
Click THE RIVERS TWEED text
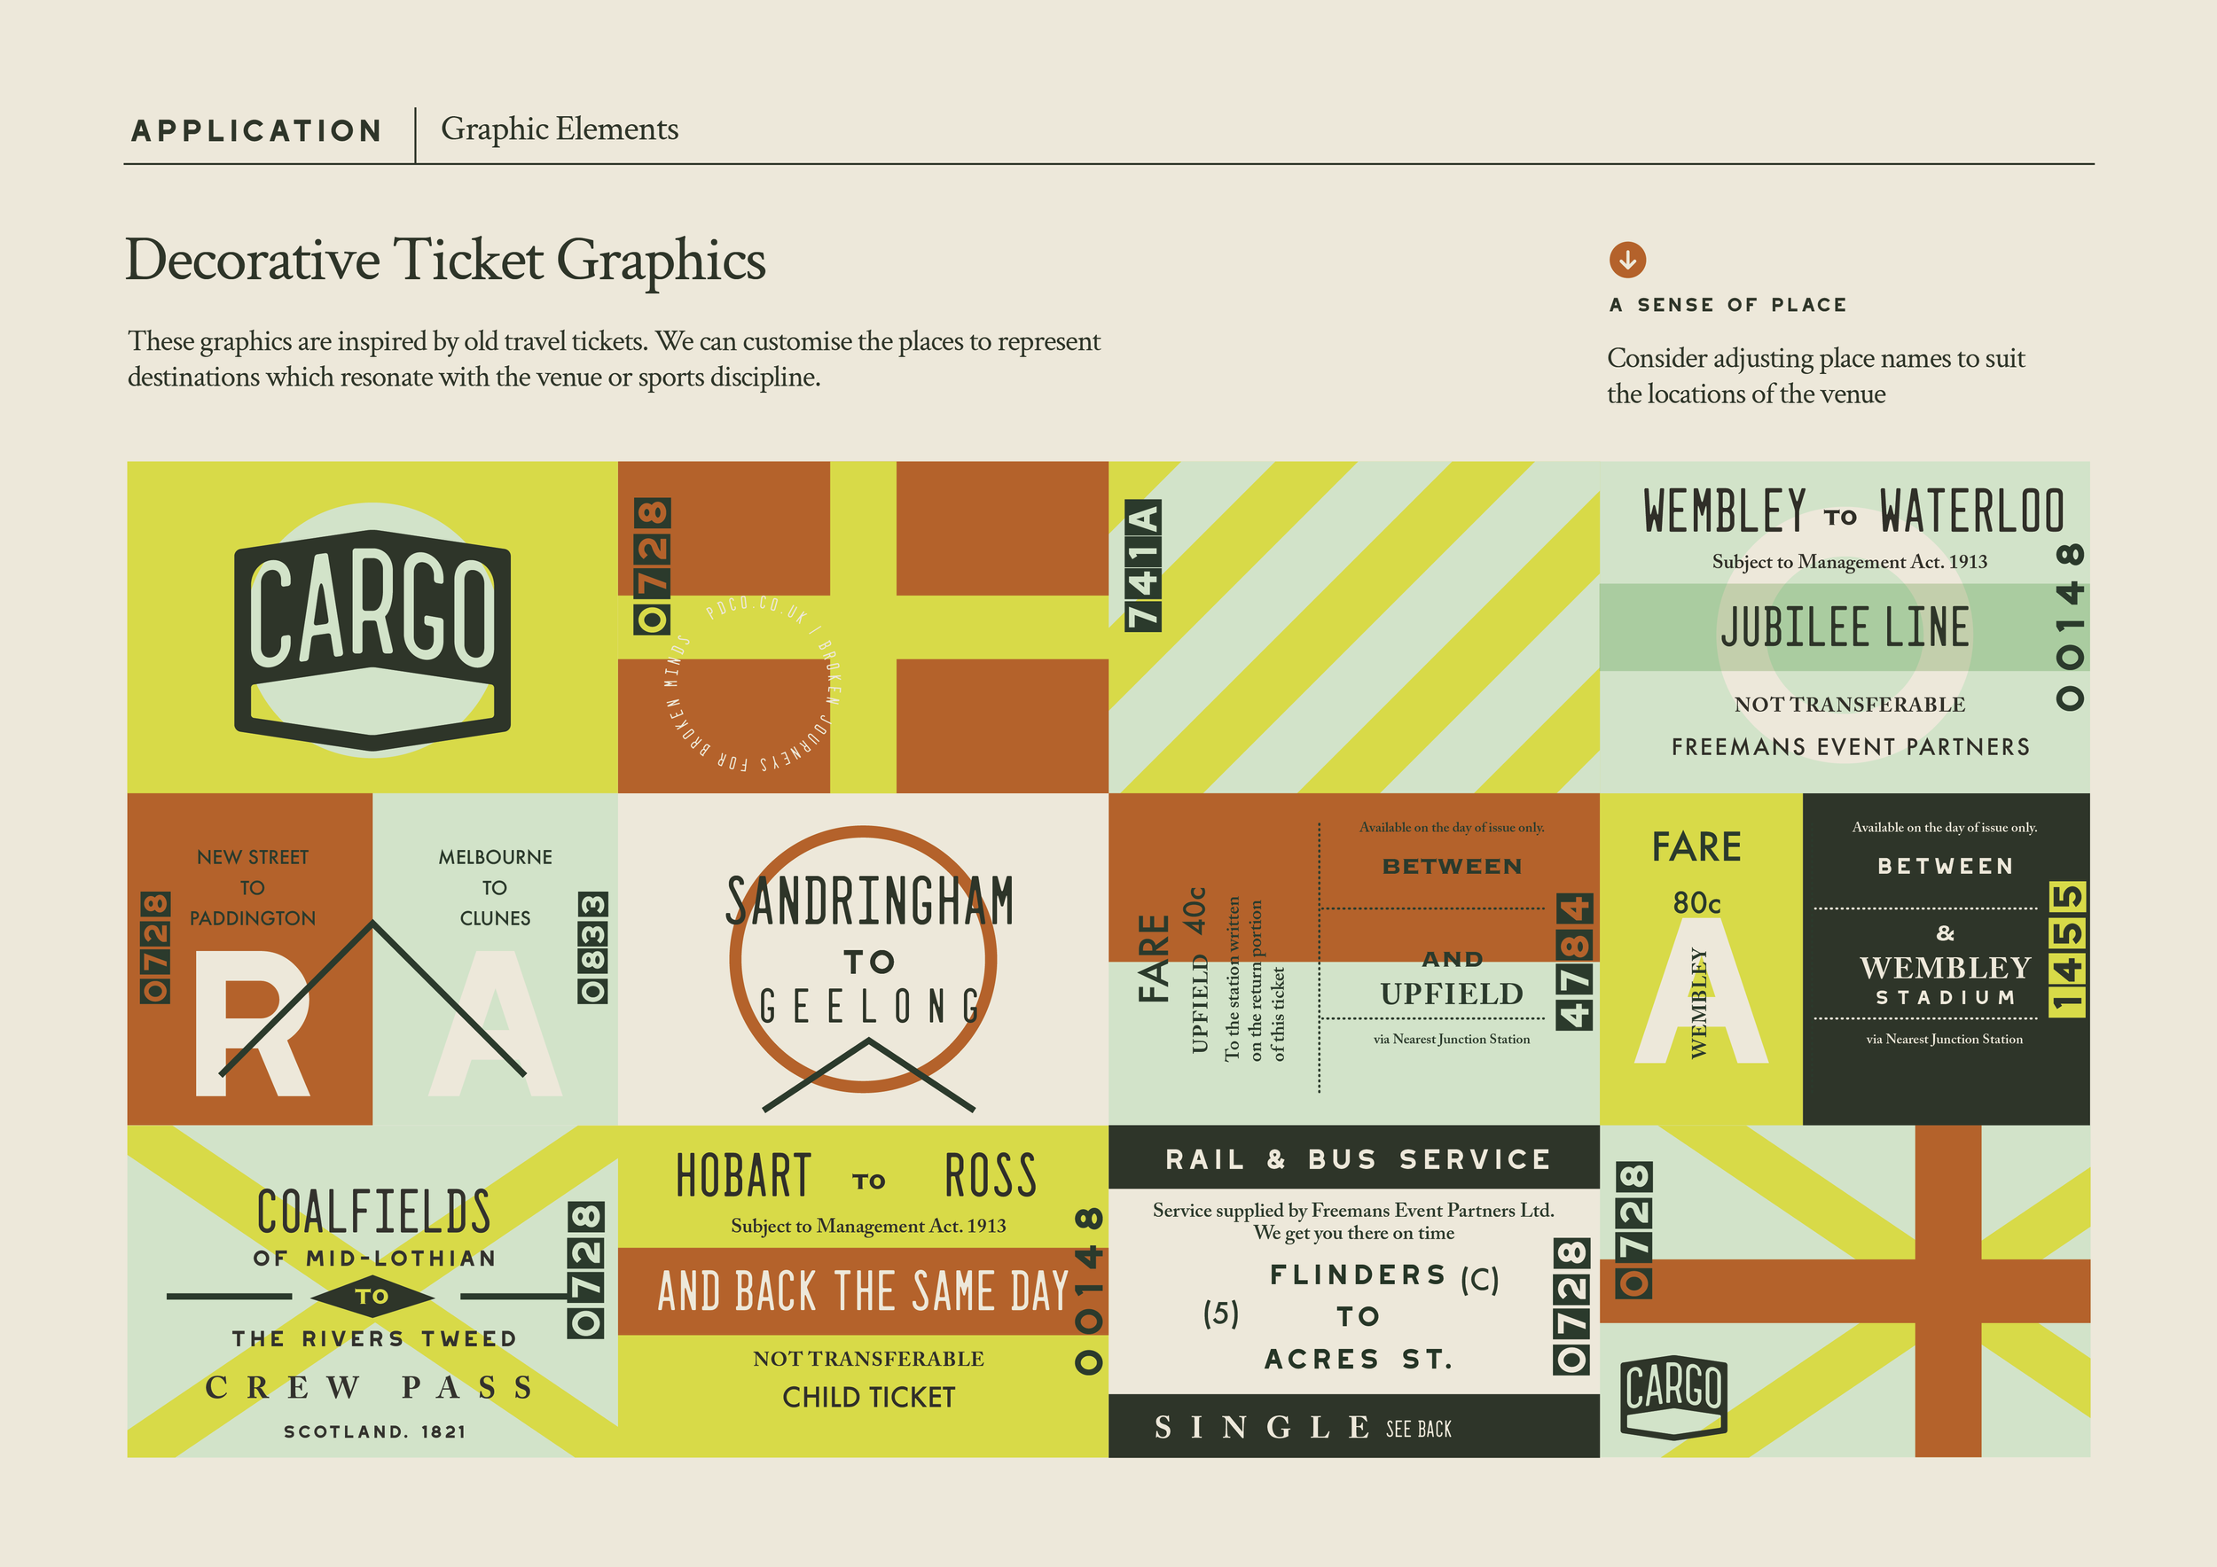click(x=373, y=1338)
